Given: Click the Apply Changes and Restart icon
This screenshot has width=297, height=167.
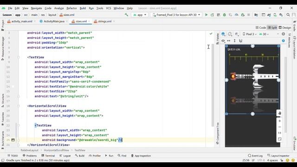Looking at the screenshot, I should (x=213, y=15).
